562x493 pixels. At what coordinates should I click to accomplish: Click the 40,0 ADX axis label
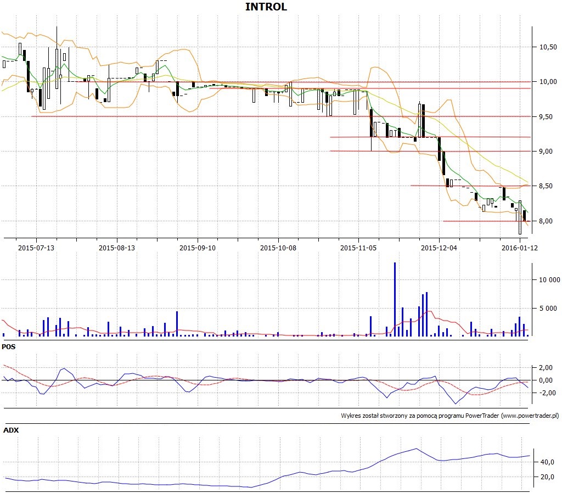[x=547, y=462]
